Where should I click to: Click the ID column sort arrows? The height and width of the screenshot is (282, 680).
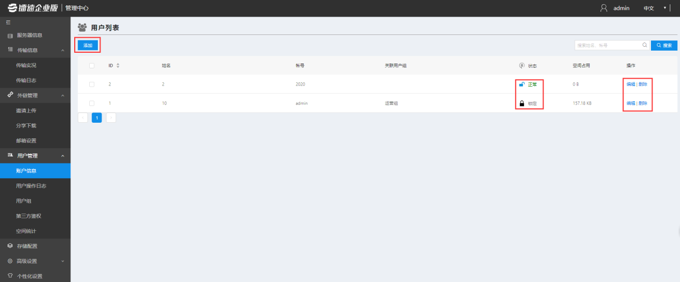click(x=118, y=66)
